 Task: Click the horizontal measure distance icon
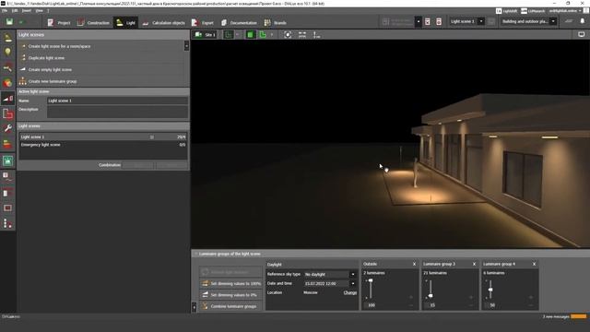click(x=302, y=35)
